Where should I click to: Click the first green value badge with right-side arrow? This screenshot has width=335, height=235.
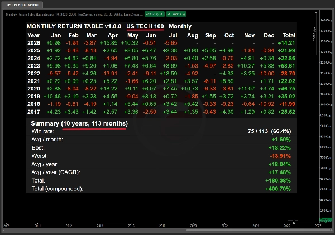coord(155,14)
